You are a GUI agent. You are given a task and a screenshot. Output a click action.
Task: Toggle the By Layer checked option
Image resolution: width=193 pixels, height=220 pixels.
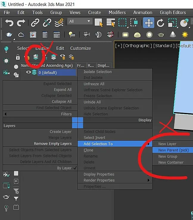(64, 168)
